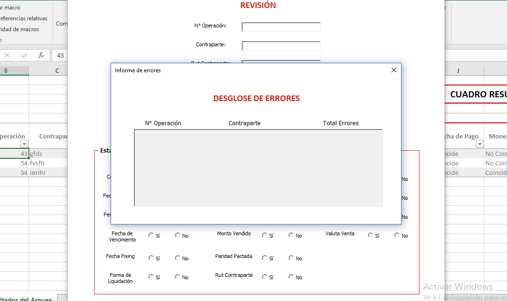The height and width of the screenshot is (301, 507).
Task: Click the N° Operación header in error dialog
Action: click(163, 123)
